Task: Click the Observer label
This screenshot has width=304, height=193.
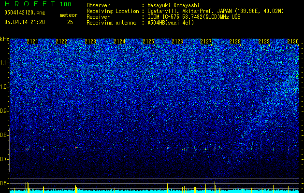Action: [98, 5]
